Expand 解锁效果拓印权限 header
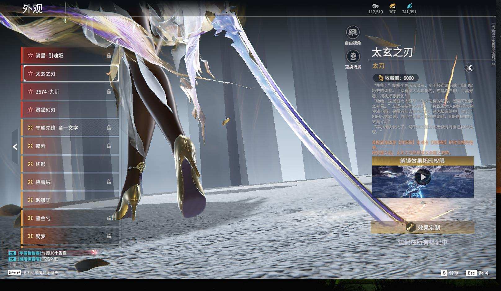Viewport: 501px width, 291px height. tap(422, 161)
